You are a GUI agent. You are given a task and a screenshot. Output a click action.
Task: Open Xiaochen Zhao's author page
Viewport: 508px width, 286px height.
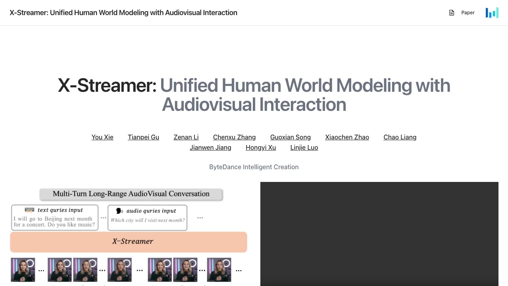(x=347, y=137)
